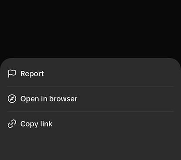Viewport: 181px width, 160px height.
Task: Tap the chain link icon beside Copy link
Action: tap(12, 124)
